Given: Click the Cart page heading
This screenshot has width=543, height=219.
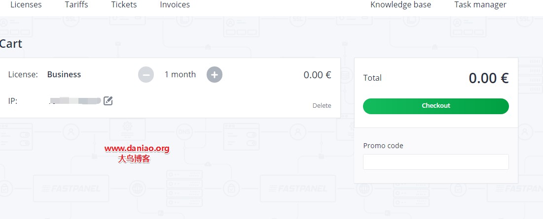Looking at the screenshot, I should pos(11,44).
